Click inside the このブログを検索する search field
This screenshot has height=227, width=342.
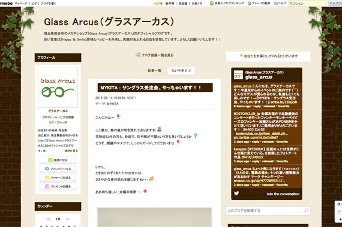265,211
